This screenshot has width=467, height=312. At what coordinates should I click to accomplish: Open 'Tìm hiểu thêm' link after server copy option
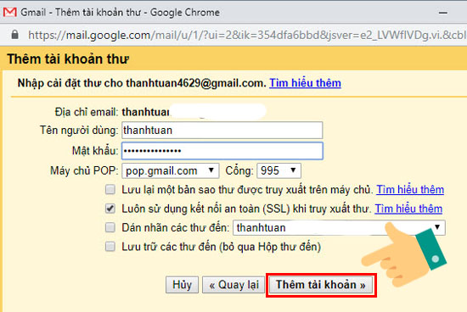click(x=410, y=190)
